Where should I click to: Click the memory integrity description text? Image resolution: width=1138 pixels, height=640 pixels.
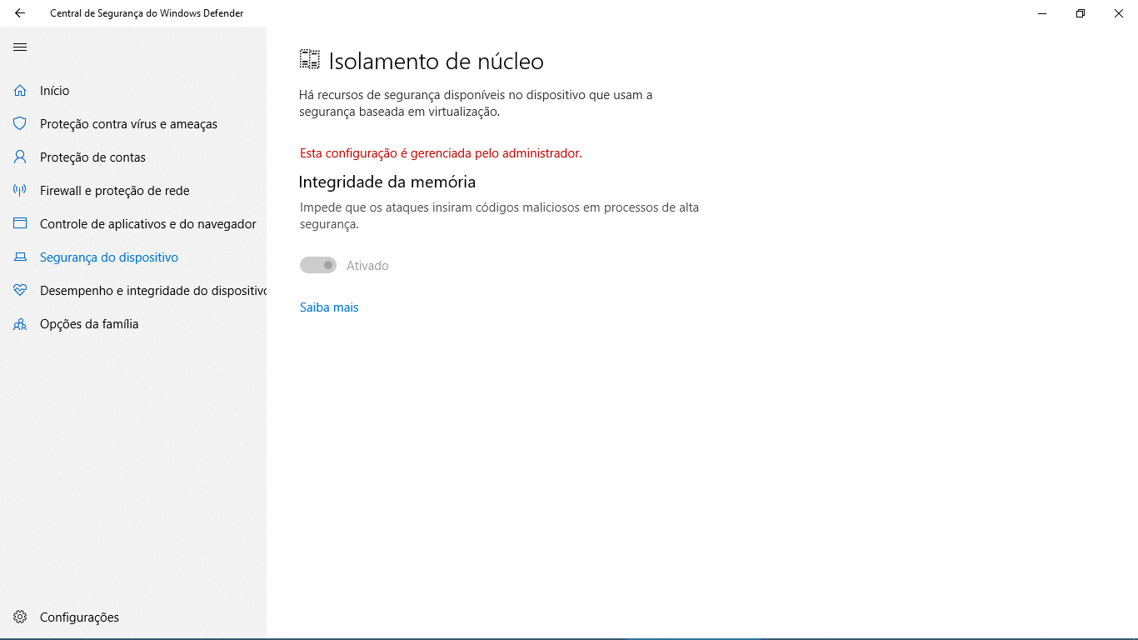(x=499, y=216)
